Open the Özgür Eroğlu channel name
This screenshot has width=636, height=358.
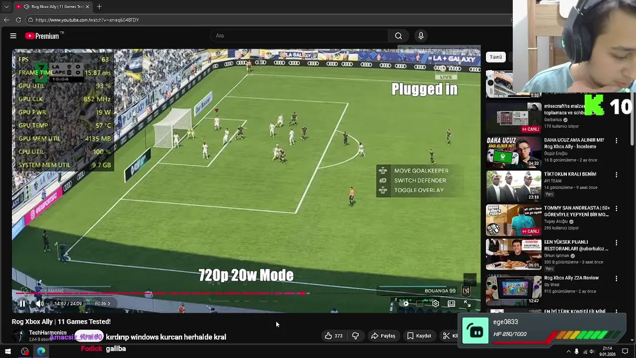point(556,153)
